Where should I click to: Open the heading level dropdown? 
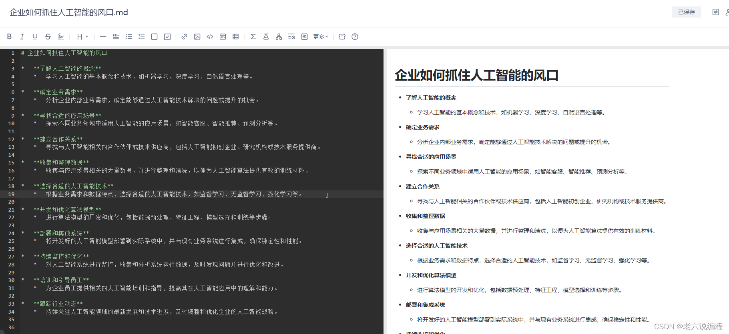(x=82, y=37)
